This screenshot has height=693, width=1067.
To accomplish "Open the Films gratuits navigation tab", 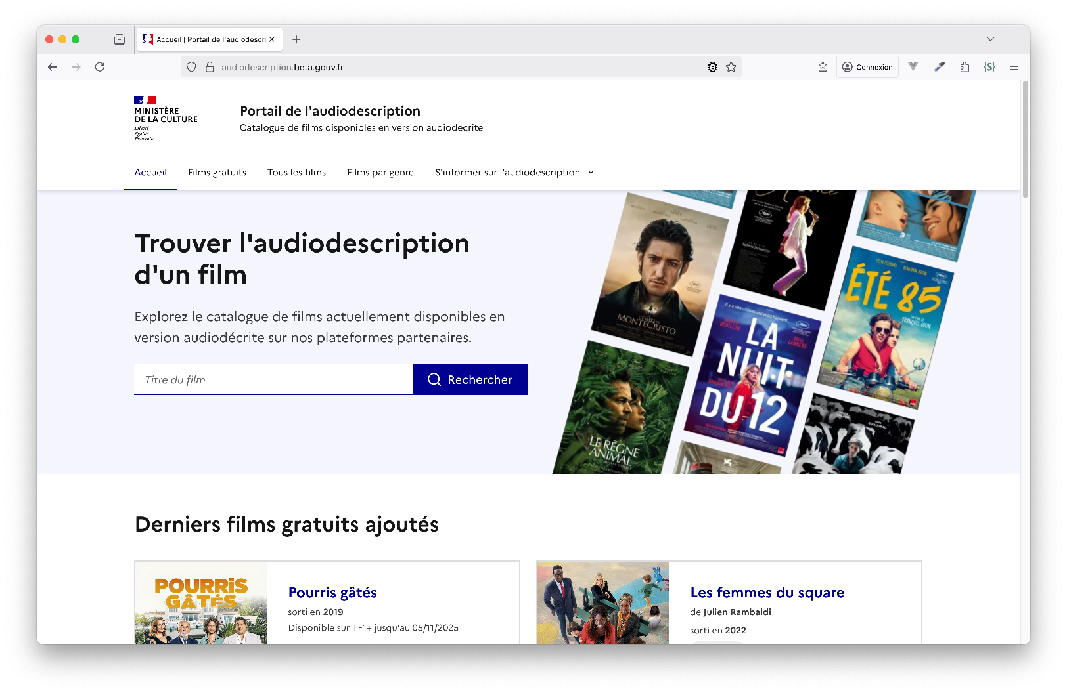I will (x=217, y=173).
